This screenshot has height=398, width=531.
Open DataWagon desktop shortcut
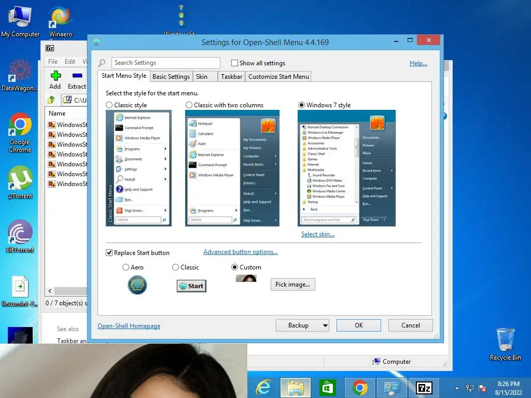(x=20, y=75)
